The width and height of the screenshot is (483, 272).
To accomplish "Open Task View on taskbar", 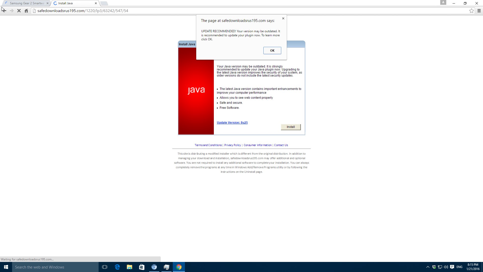I will [x=105, y=267].
